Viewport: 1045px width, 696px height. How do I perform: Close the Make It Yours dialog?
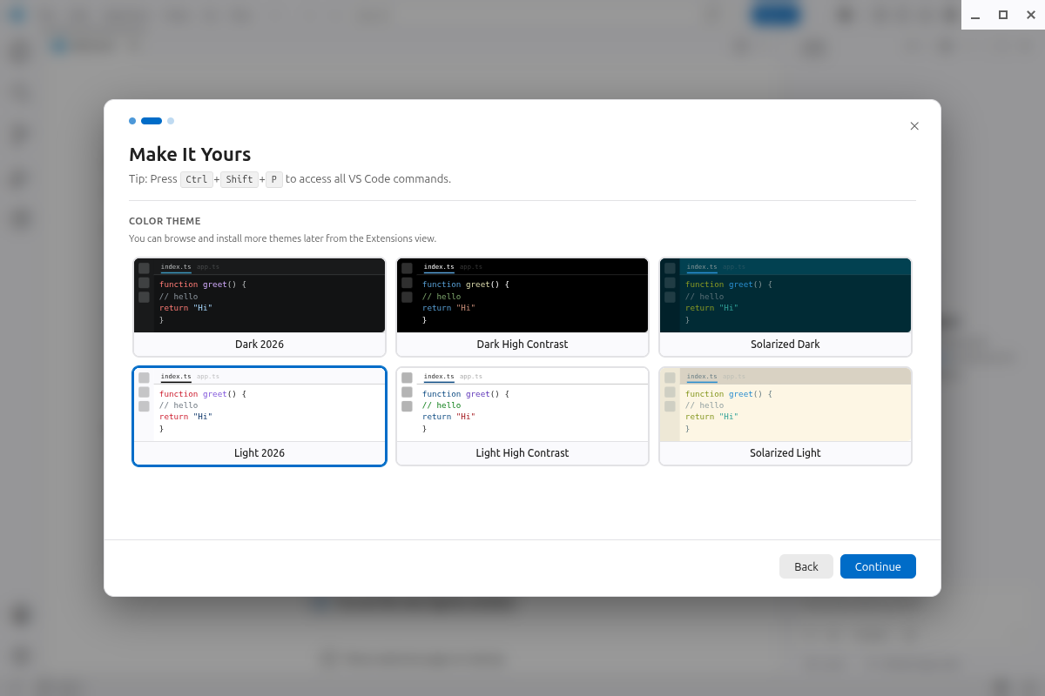pos(914,126)
